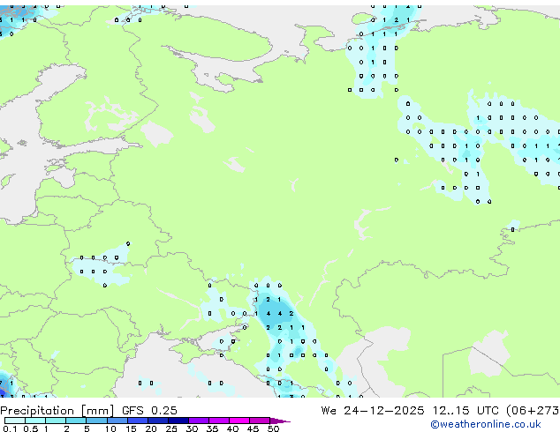Click the 'GFS 0.25' model label
560x432 pixels.
pos(149,411)
